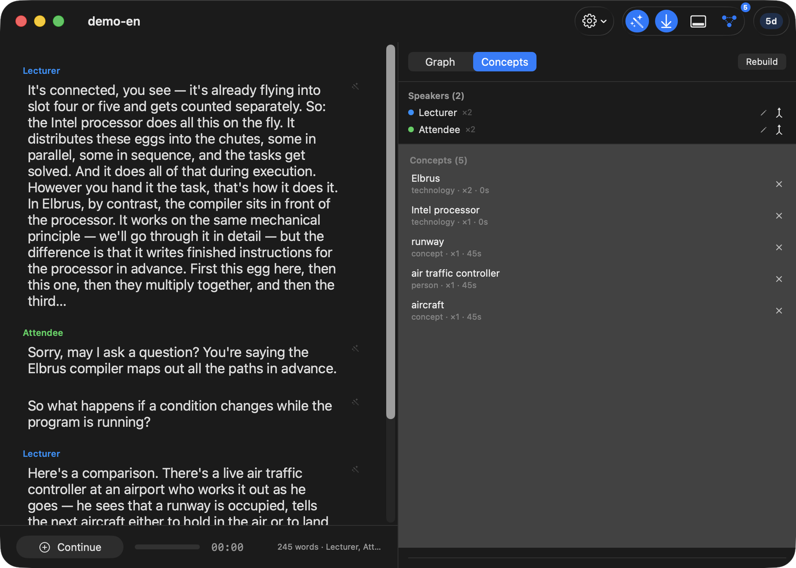Select the Elbrus concept row

tap(596, 184)
